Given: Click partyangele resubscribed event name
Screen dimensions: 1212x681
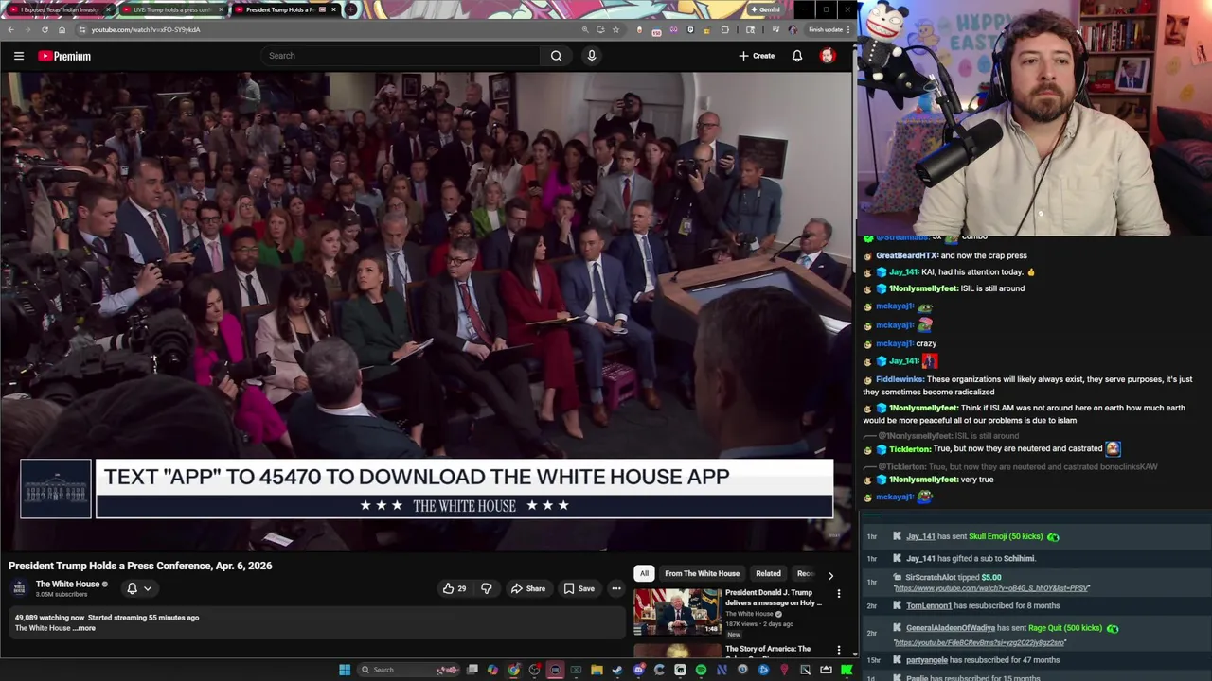Looking at the screenshot, I should 927,660.
